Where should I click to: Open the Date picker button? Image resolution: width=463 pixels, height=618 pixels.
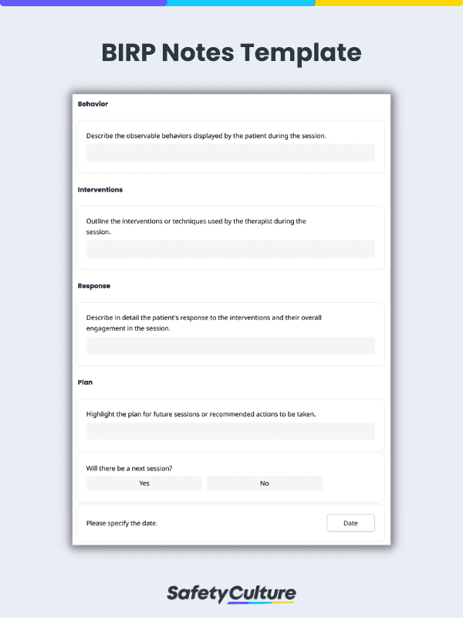[x=350, y=523]
